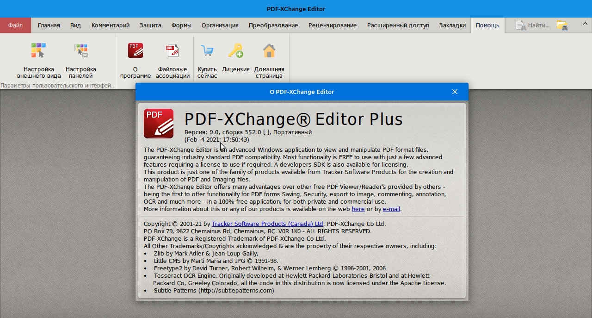The image size is (592, 318).
Task: Click 'PO Box 79, 9622 Chemainus Rd' address line
Action: 258,231
